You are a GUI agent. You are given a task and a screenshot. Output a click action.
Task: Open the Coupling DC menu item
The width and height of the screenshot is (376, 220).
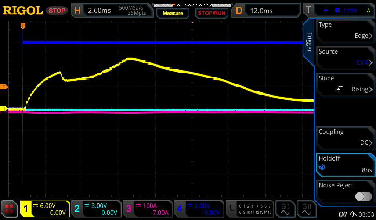(345, 137)
